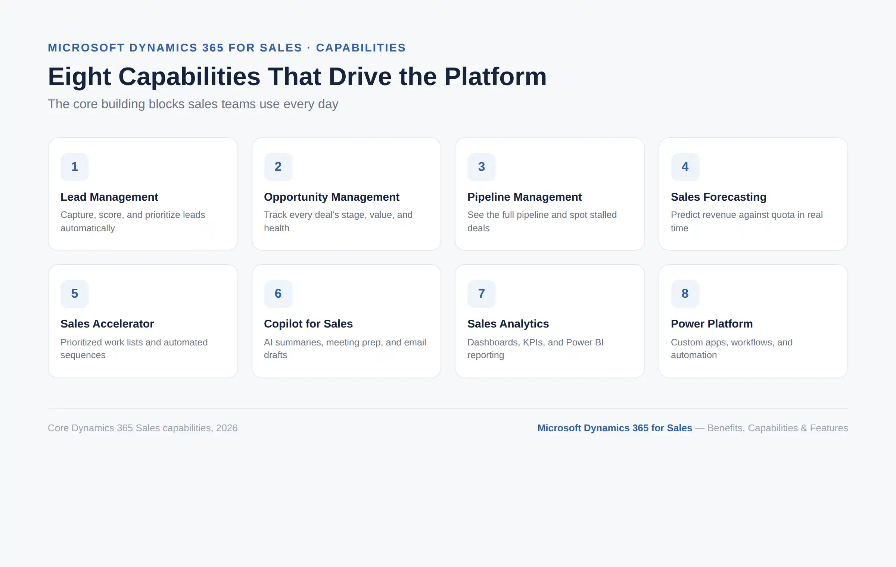This screenshot has height=567, width=896.
Task: Select the Lead Management card title
Action: click(109, 197)
